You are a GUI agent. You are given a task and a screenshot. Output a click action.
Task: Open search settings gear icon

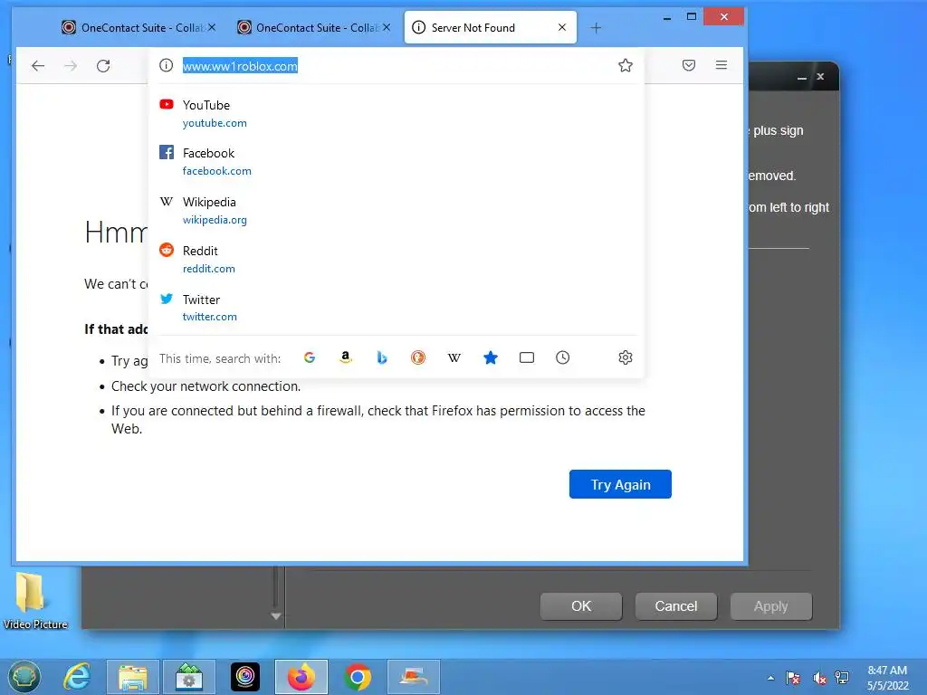pyautogui.click(x=626, y=357)
